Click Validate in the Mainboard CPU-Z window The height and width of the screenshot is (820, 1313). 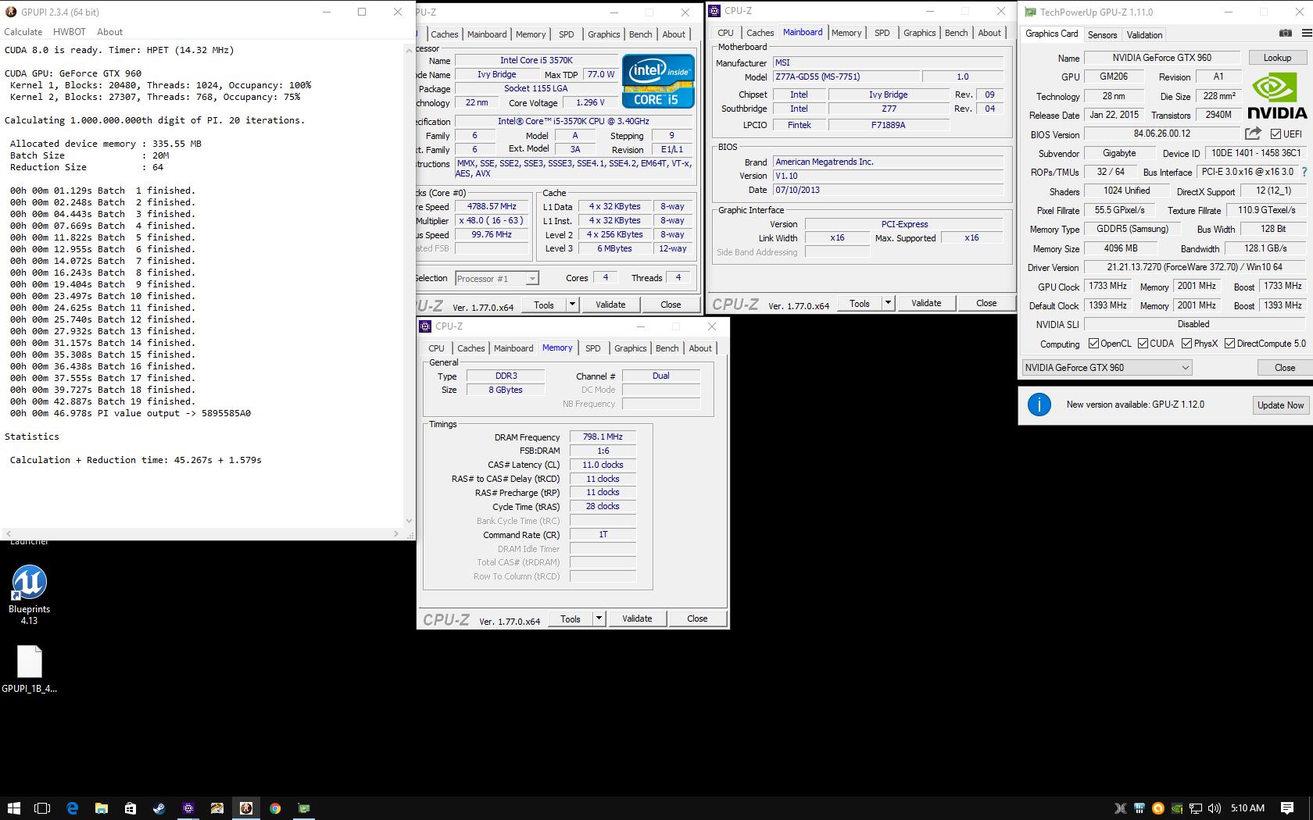point(926,303)
